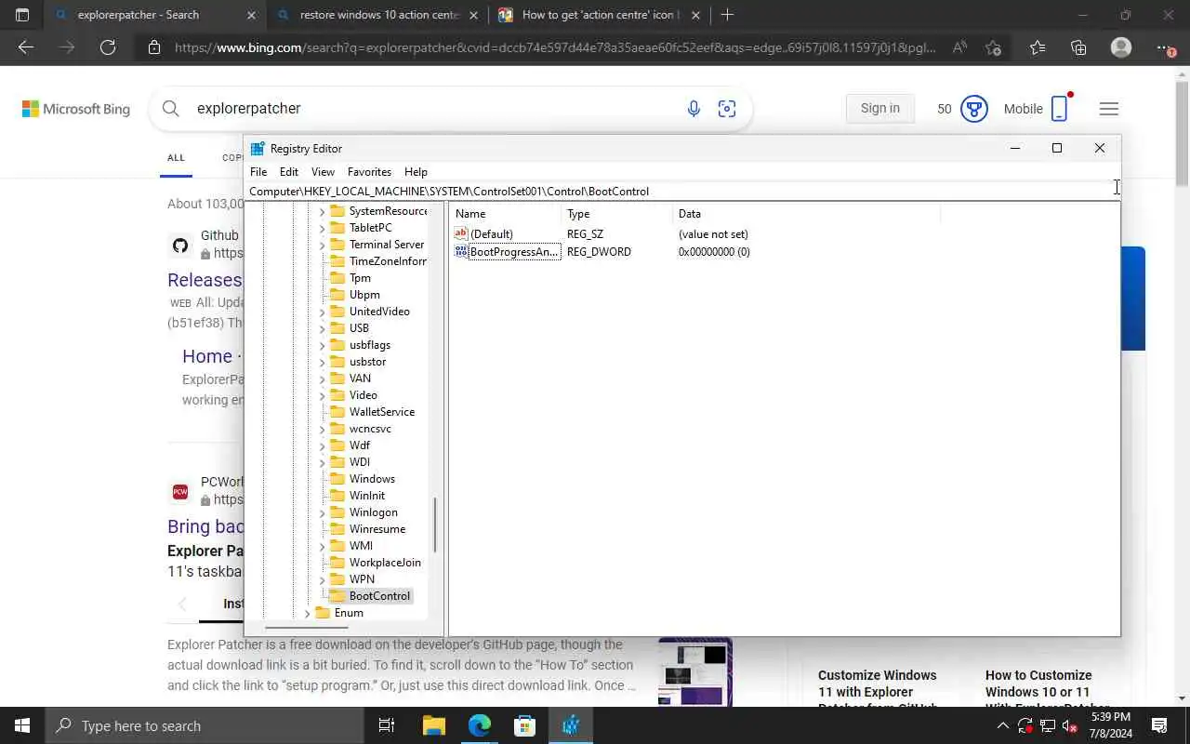
Task: Open Edge tab actions menu icon
Action: coord(22,15)
